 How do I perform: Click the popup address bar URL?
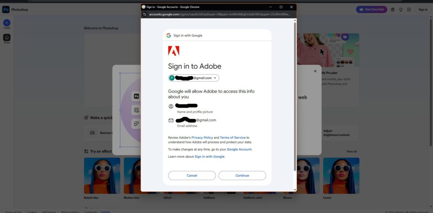(219, 14)
